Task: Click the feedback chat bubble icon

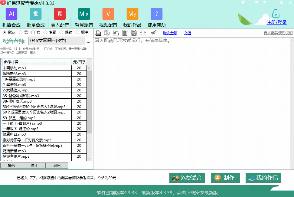Action: [256, 2]
